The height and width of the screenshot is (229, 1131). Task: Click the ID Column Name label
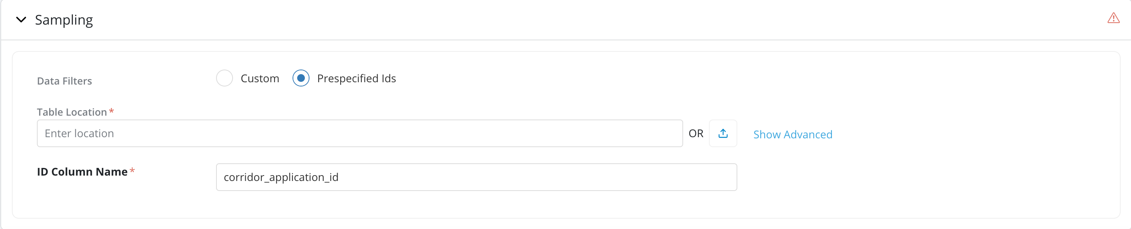pos(82,172)
